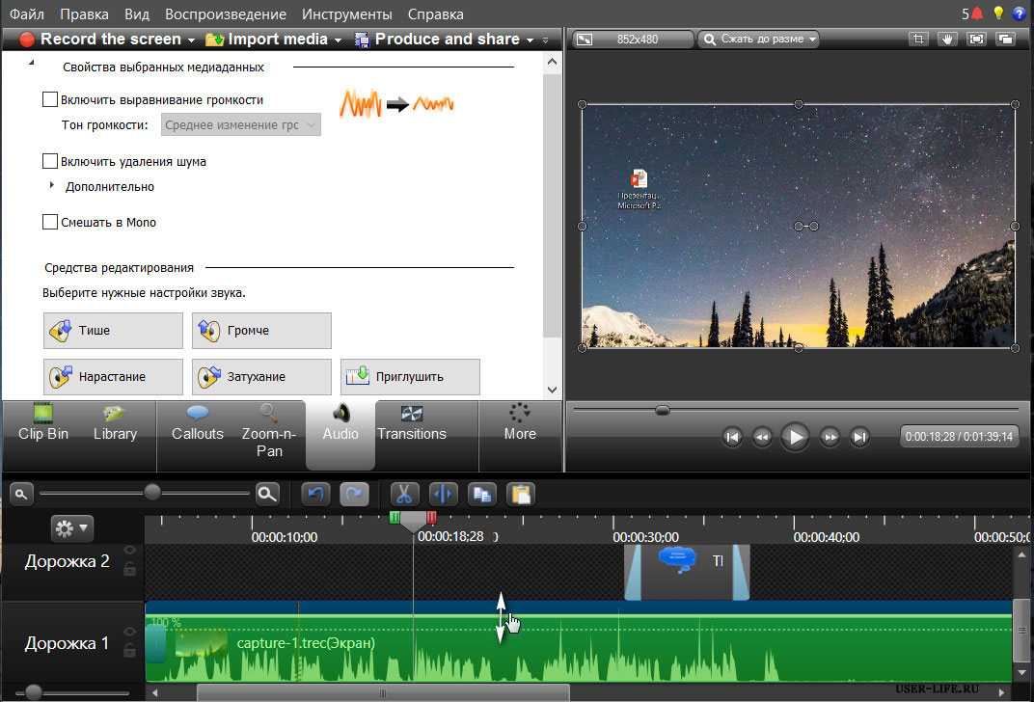
Task: Open Record the screen dropdown arrow
Action: (x=191, y=40)
